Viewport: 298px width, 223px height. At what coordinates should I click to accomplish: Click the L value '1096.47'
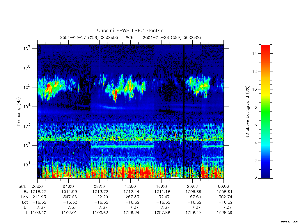(194, 213)
